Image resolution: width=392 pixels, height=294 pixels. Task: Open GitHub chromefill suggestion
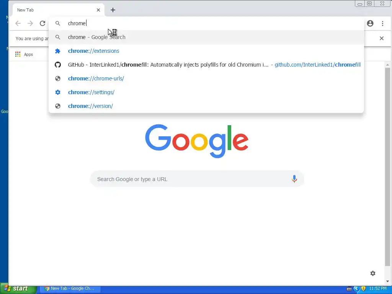pos(206,65)
